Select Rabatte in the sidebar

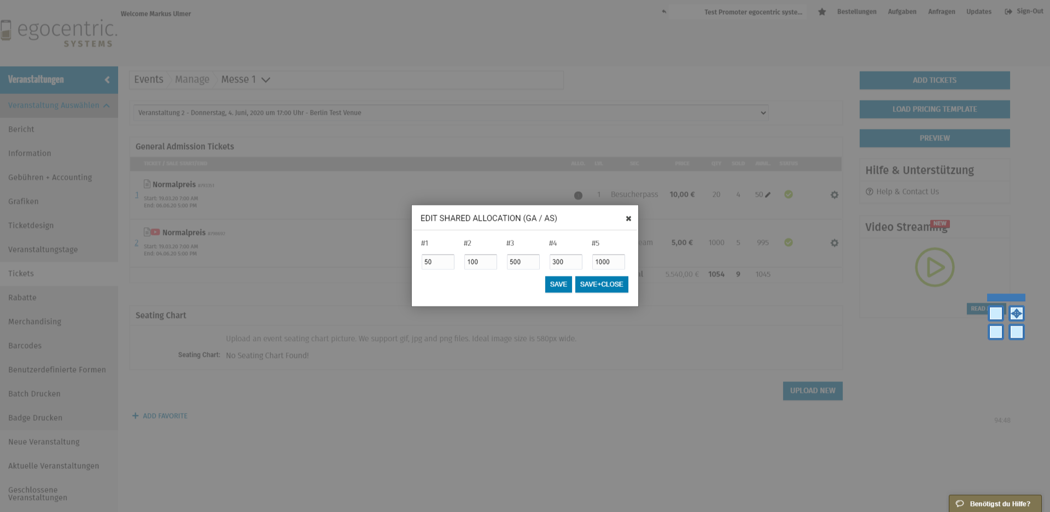point(22,298)
